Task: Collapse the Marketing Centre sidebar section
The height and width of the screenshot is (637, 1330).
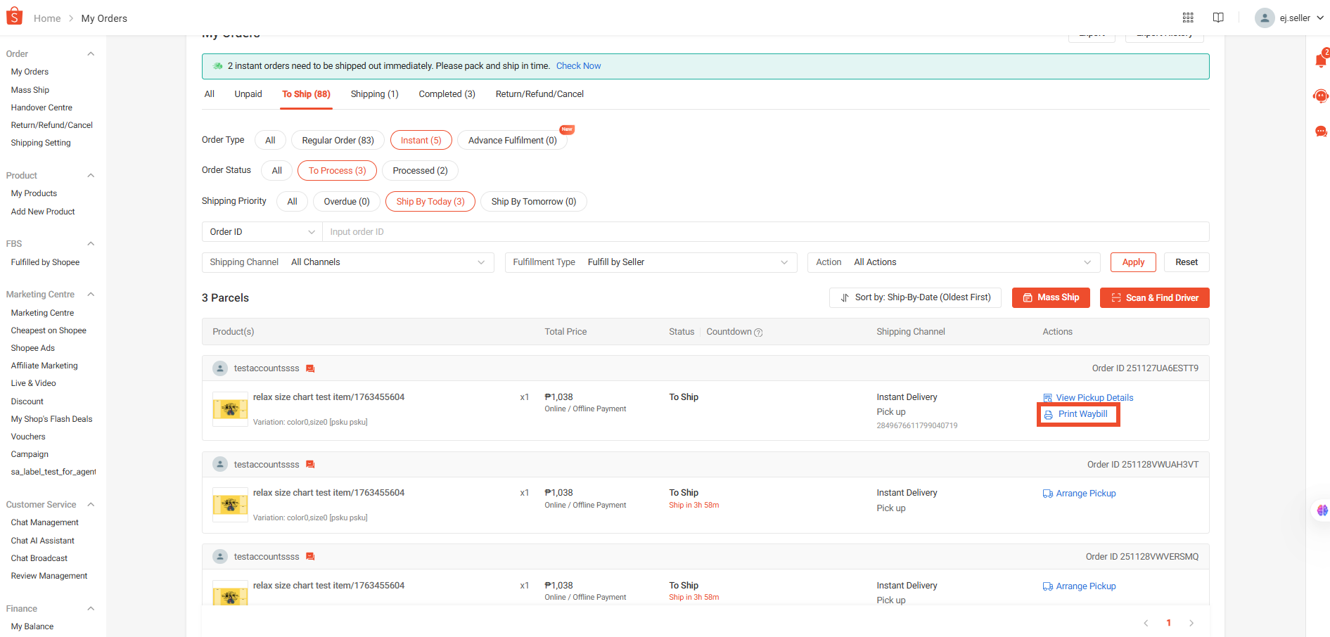Action: coord(91,295)
